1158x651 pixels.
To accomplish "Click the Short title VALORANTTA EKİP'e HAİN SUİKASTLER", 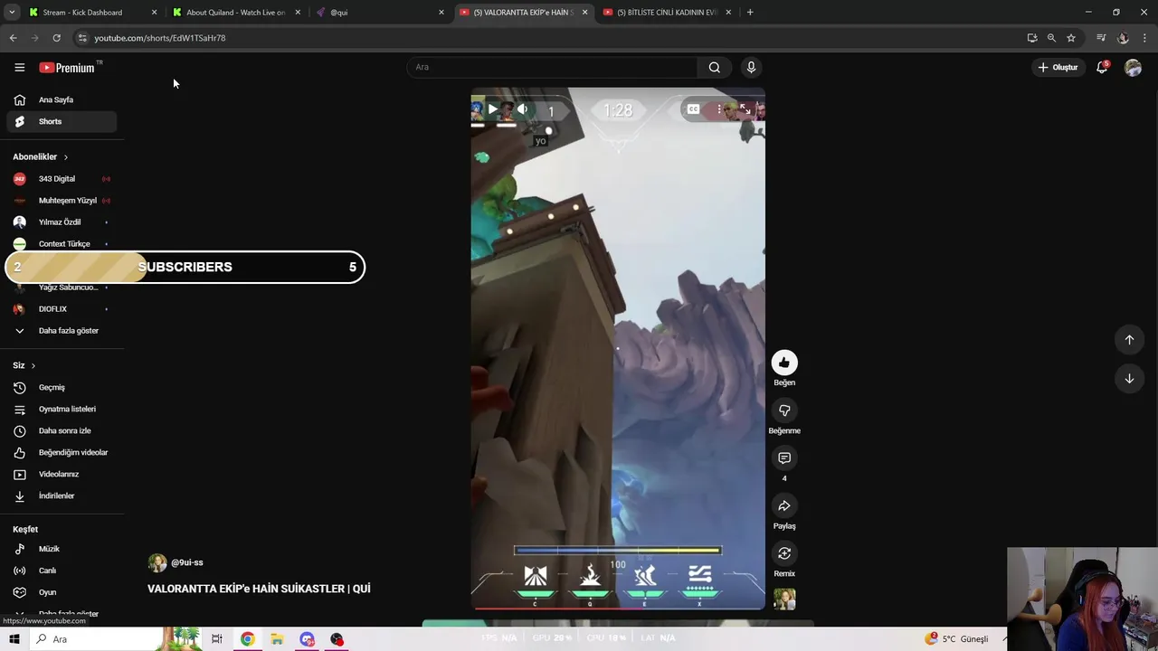I will point(259,589).
